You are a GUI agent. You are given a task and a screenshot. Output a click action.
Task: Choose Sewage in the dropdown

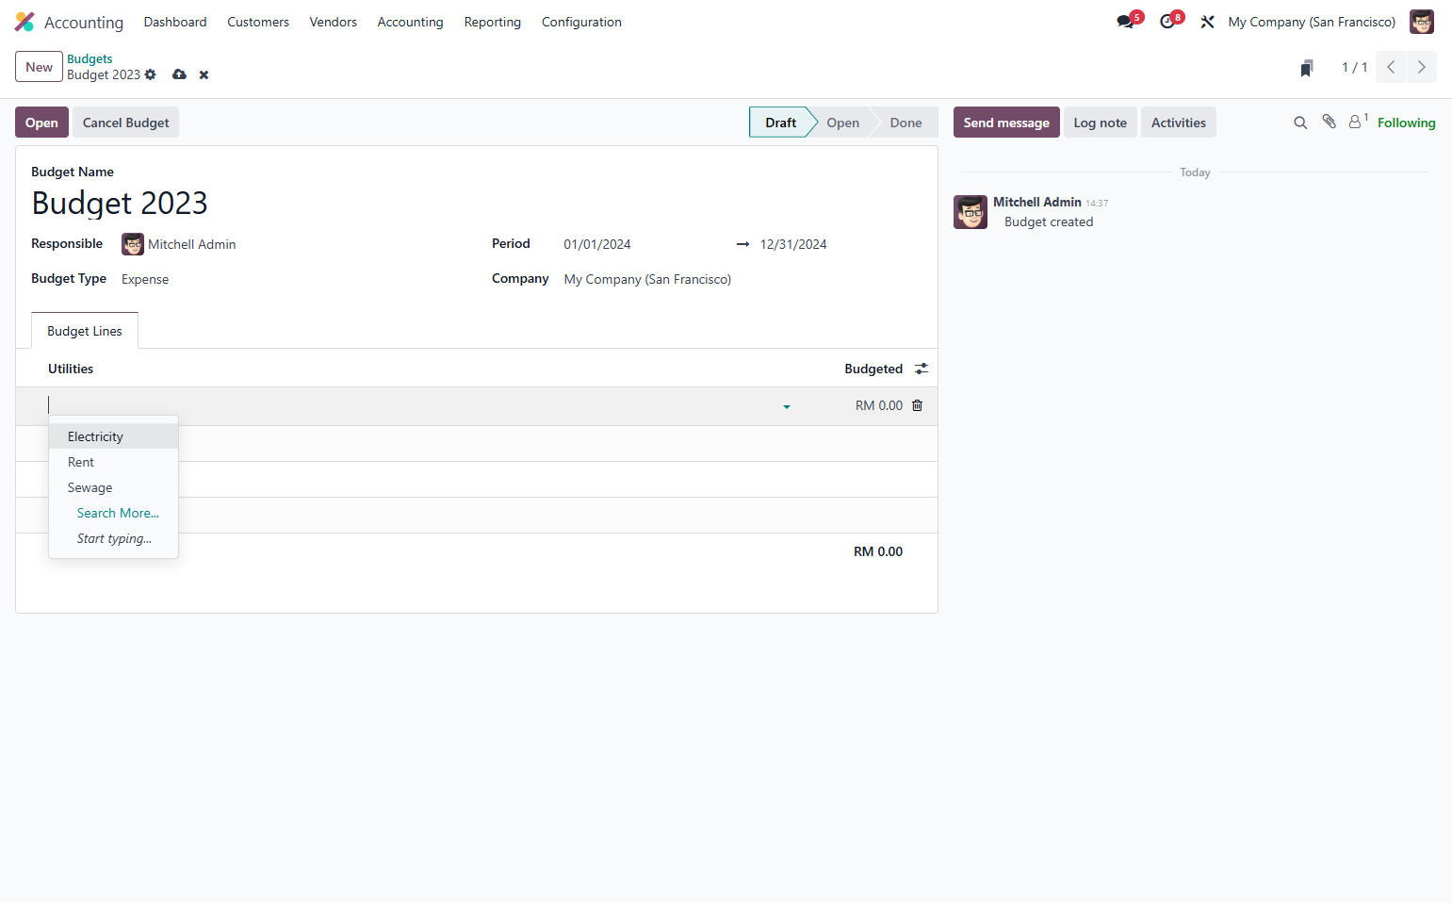(113, 487)
